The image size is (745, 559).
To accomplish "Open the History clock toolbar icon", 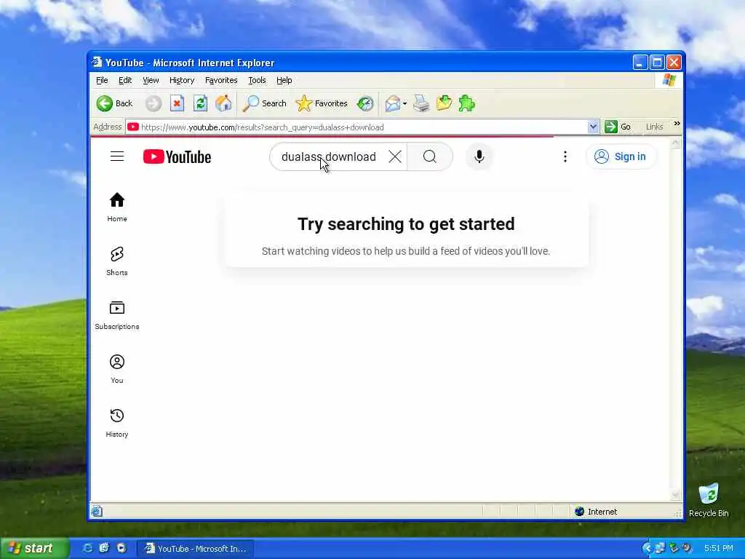I will (365, 103).
